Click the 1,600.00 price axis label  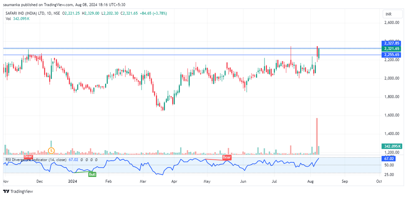391,115
